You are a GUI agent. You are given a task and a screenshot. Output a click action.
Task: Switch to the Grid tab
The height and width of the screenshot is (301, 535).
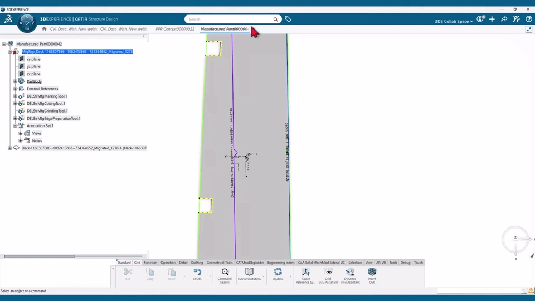point(137,263)
